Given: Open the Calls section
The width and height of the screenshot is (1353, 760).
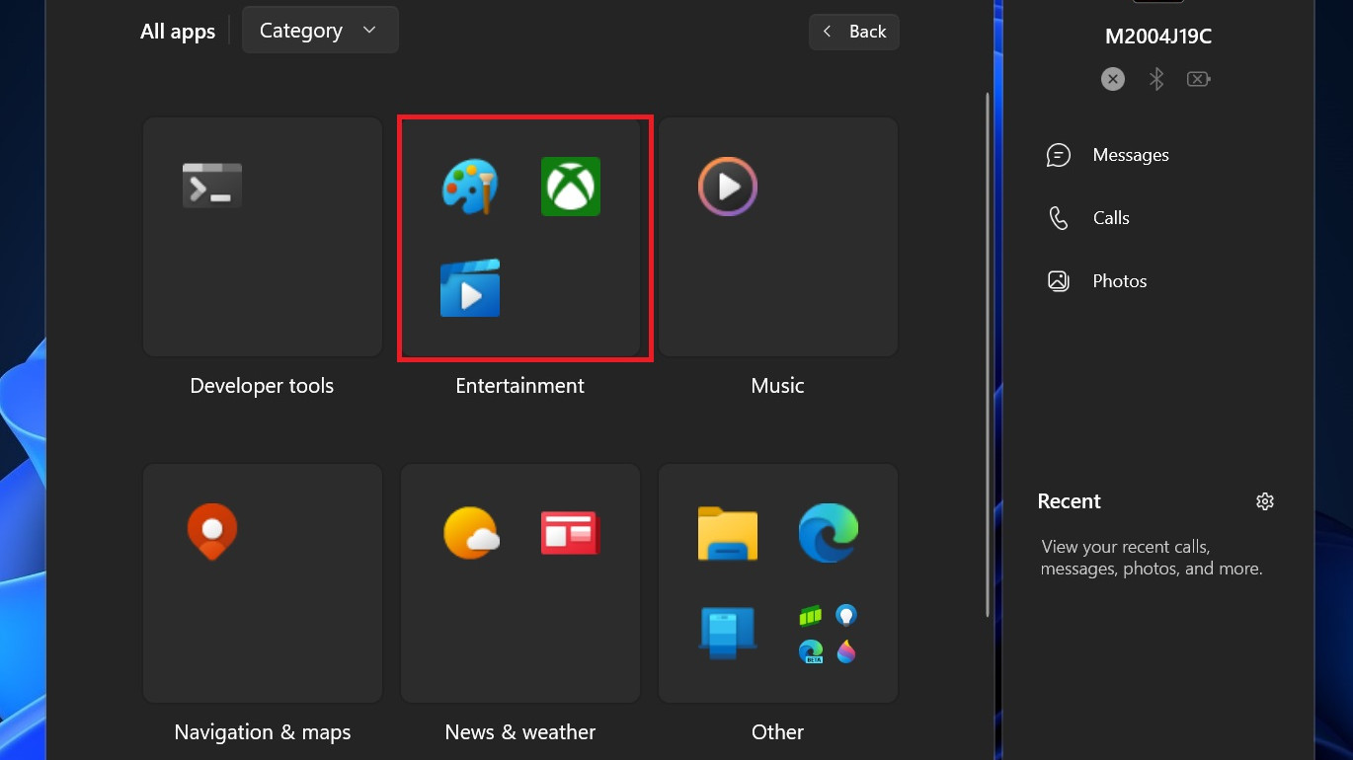Looking at the screenshot, I should pos(1111,218).
